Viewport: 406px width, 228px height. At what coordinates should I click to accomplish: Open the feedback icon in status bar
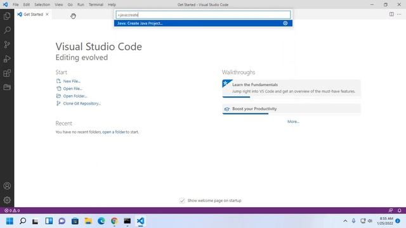click(x=391, y=210)
